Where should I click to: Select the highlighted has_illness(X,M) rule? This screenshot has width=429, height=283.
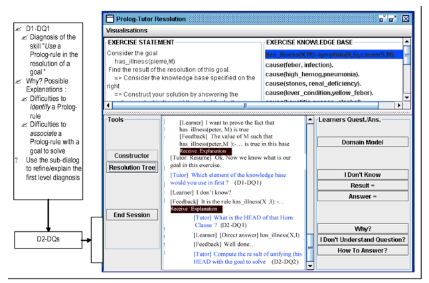click(x=334, y=54)
